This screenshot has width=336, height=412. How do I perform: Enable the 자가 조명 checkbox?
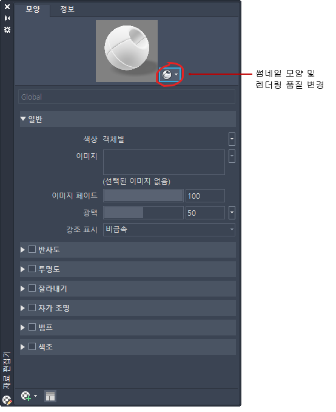point(32,307)
